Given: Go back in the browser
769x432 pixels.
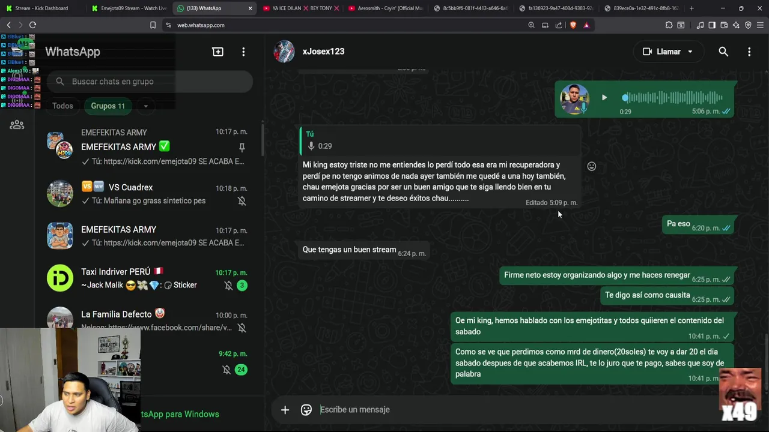Looking at the screenshot, I should (8, 25).
